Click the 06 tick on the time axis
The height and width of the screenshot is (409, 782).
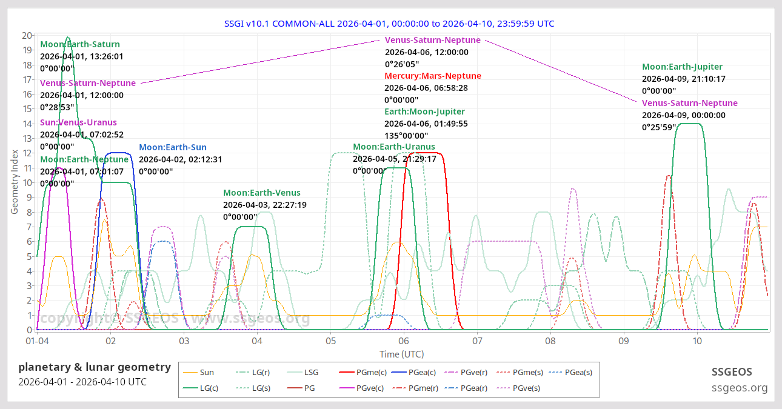coord(404,341)
